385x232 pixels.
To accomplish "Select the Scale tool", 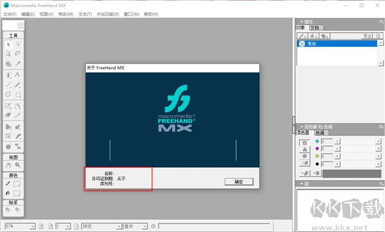I will tap(8, 106).
